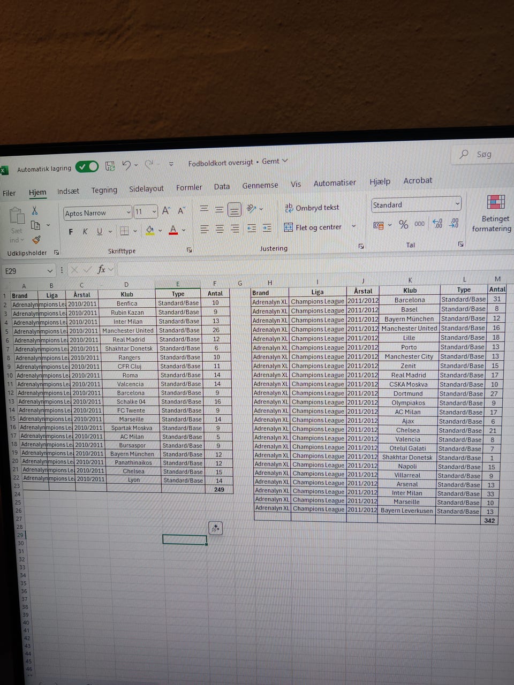The height and width of the screenshot is (685, 514).
Task: Click the Betinget formatering button
Action: [x=493, y=214]
